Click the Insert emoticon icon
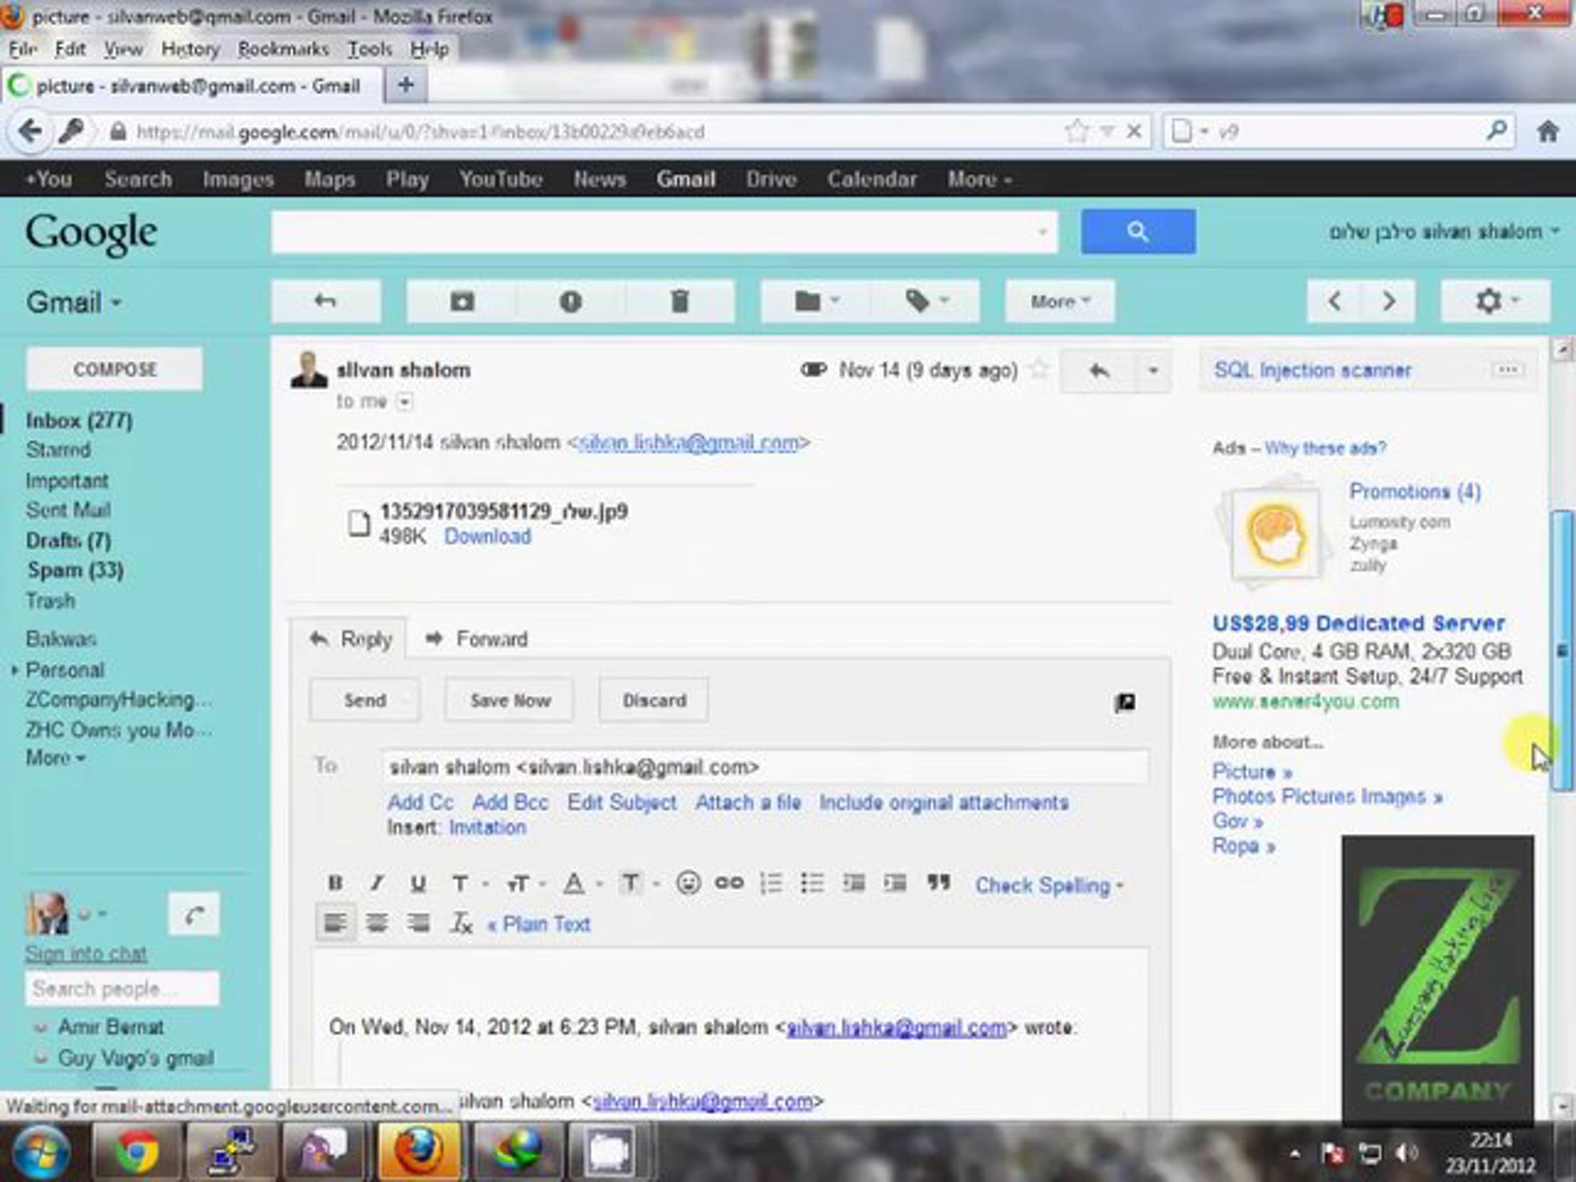 (x=688, y=883)
